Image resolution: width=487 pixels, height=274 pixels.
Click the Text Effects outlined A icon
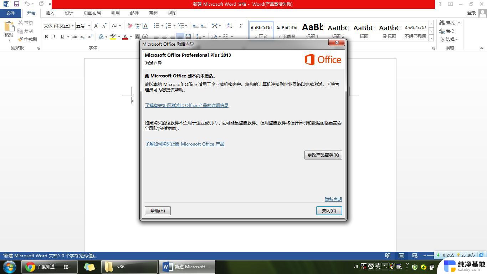pyautogui.click(x=101, y=37)
